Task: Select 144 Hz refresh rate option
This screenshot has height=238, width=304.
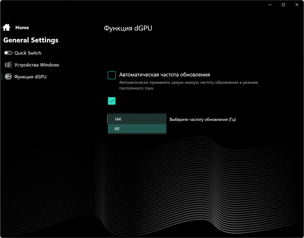Action: pos(137,119)
